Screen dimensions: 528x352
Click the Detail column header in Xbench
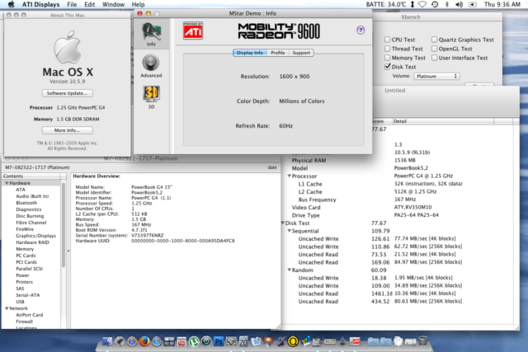pyautogui.click(x=443, y=121)
